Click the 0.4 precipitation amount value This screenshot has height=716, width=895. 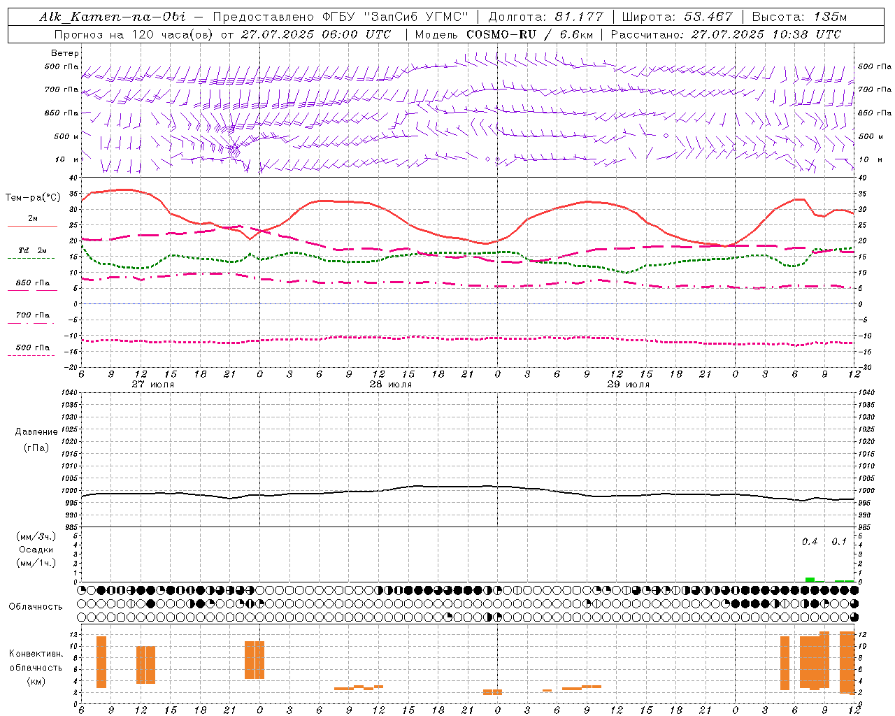pyautogui.click(x=810, y=542)
